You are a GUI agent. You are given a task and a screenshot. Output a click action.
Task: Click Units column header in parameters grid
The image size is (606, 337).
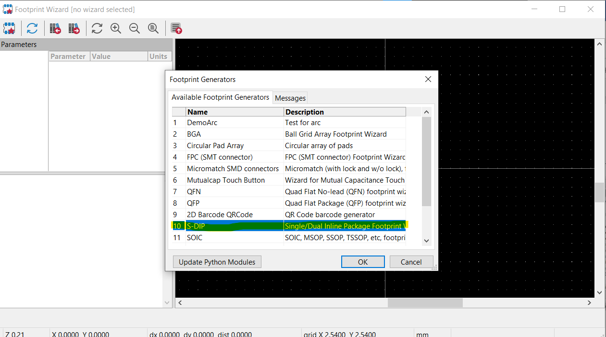[159, 56]
